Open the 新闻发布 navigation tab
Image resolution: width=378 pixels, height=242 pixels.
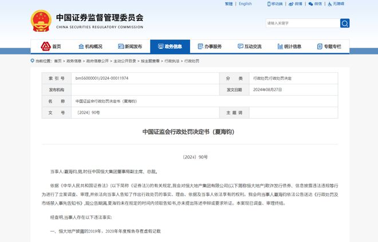(x=130, y=46)
